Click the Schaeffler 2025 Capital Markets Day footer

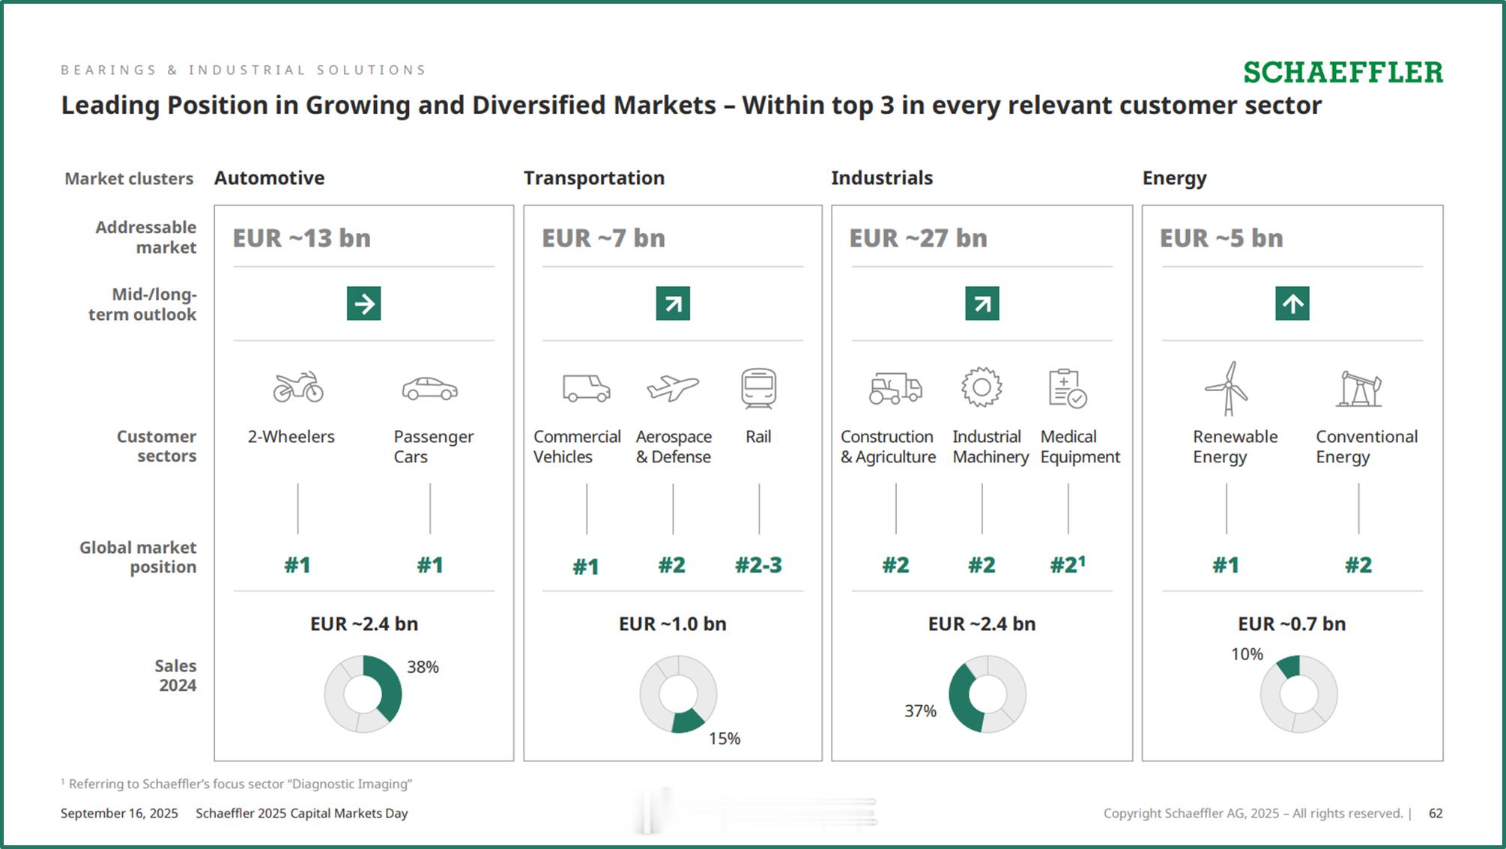302,813
